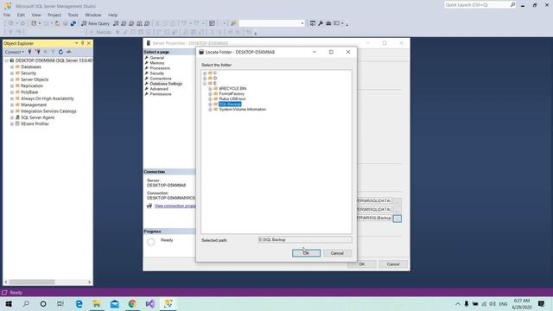
Task: Open Activity Monitor from Object Explorer toolbar
Action: click(x=69, y=52)
